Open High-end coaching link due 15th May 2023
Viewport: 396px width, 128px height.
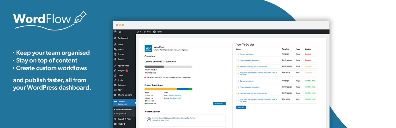click(253, 93)
